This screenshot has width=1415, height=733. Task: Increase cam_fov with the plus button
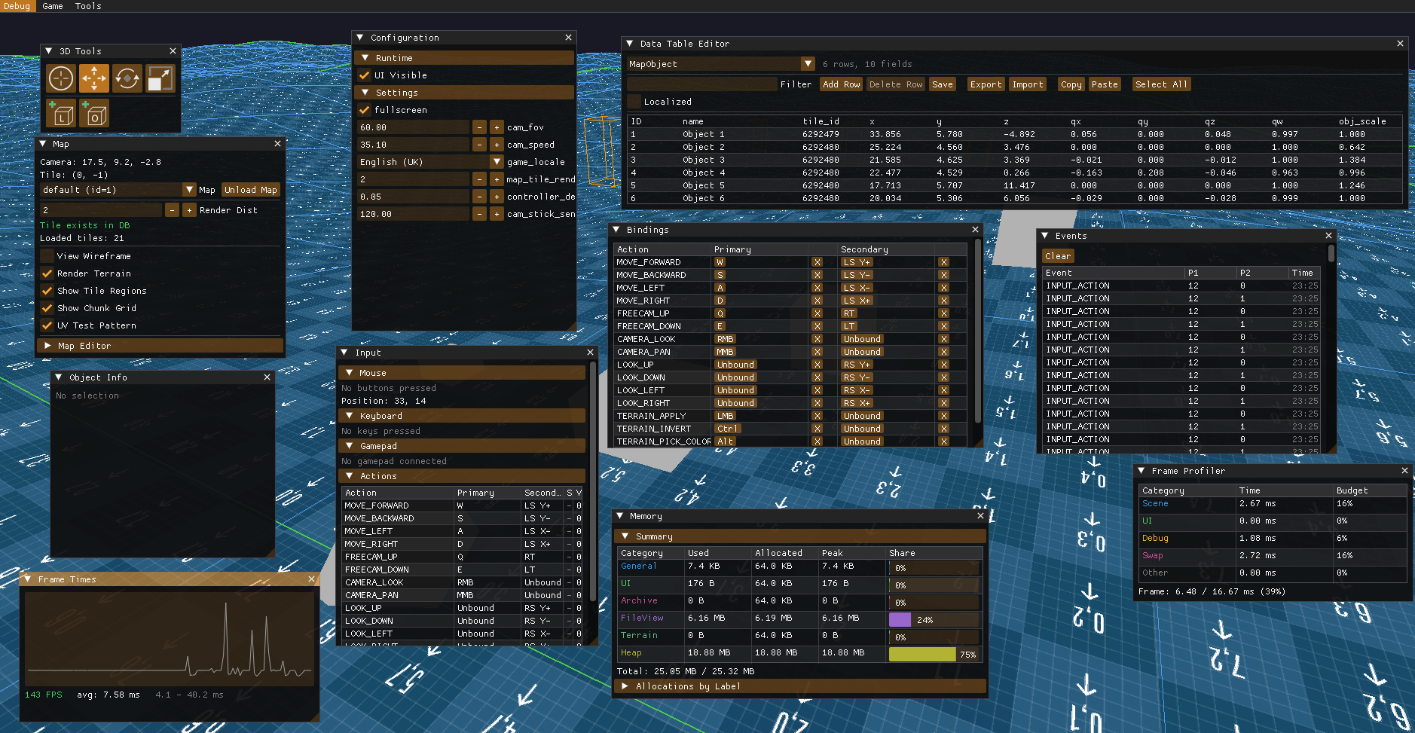[x=497, y=127]
